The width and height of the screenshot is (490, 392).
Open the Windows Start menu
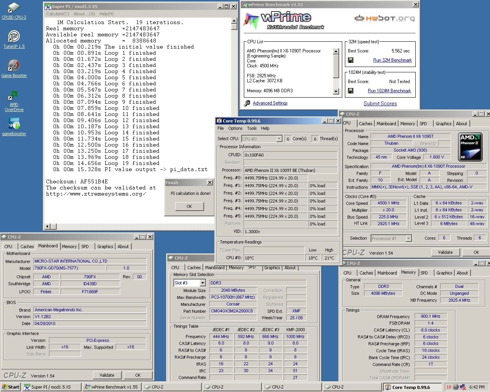(11, 387)
